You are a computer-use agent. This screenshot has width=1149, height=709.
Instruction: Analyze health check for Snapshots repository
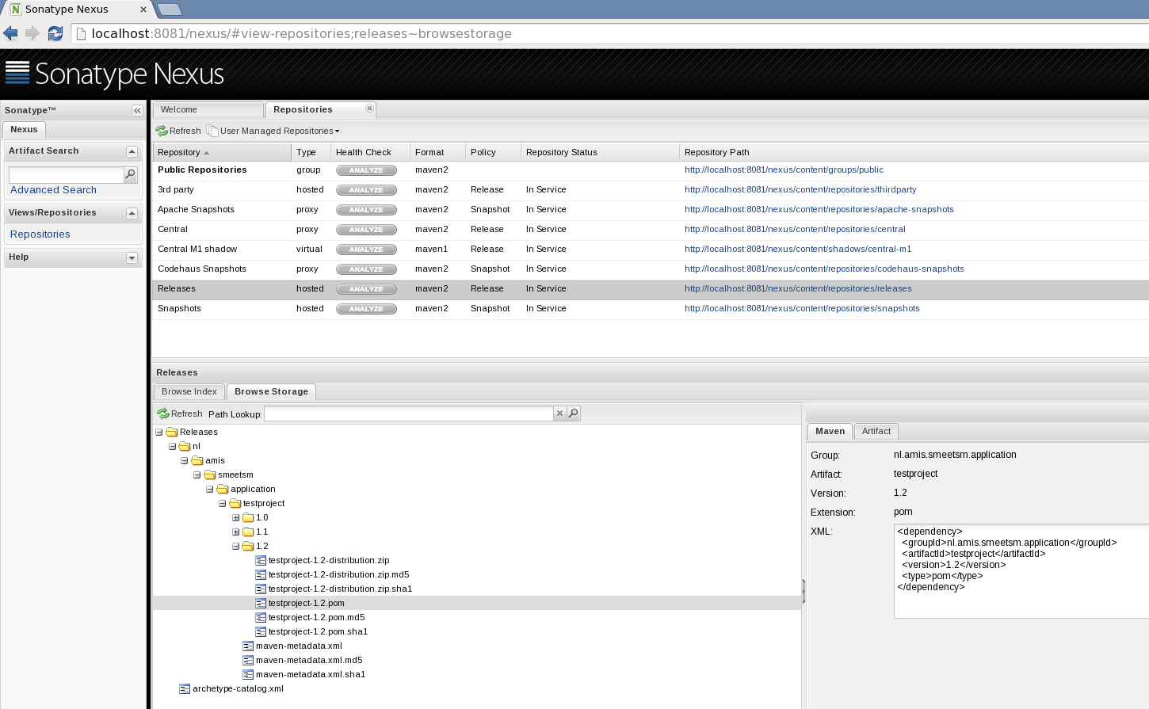coord(366,308)
